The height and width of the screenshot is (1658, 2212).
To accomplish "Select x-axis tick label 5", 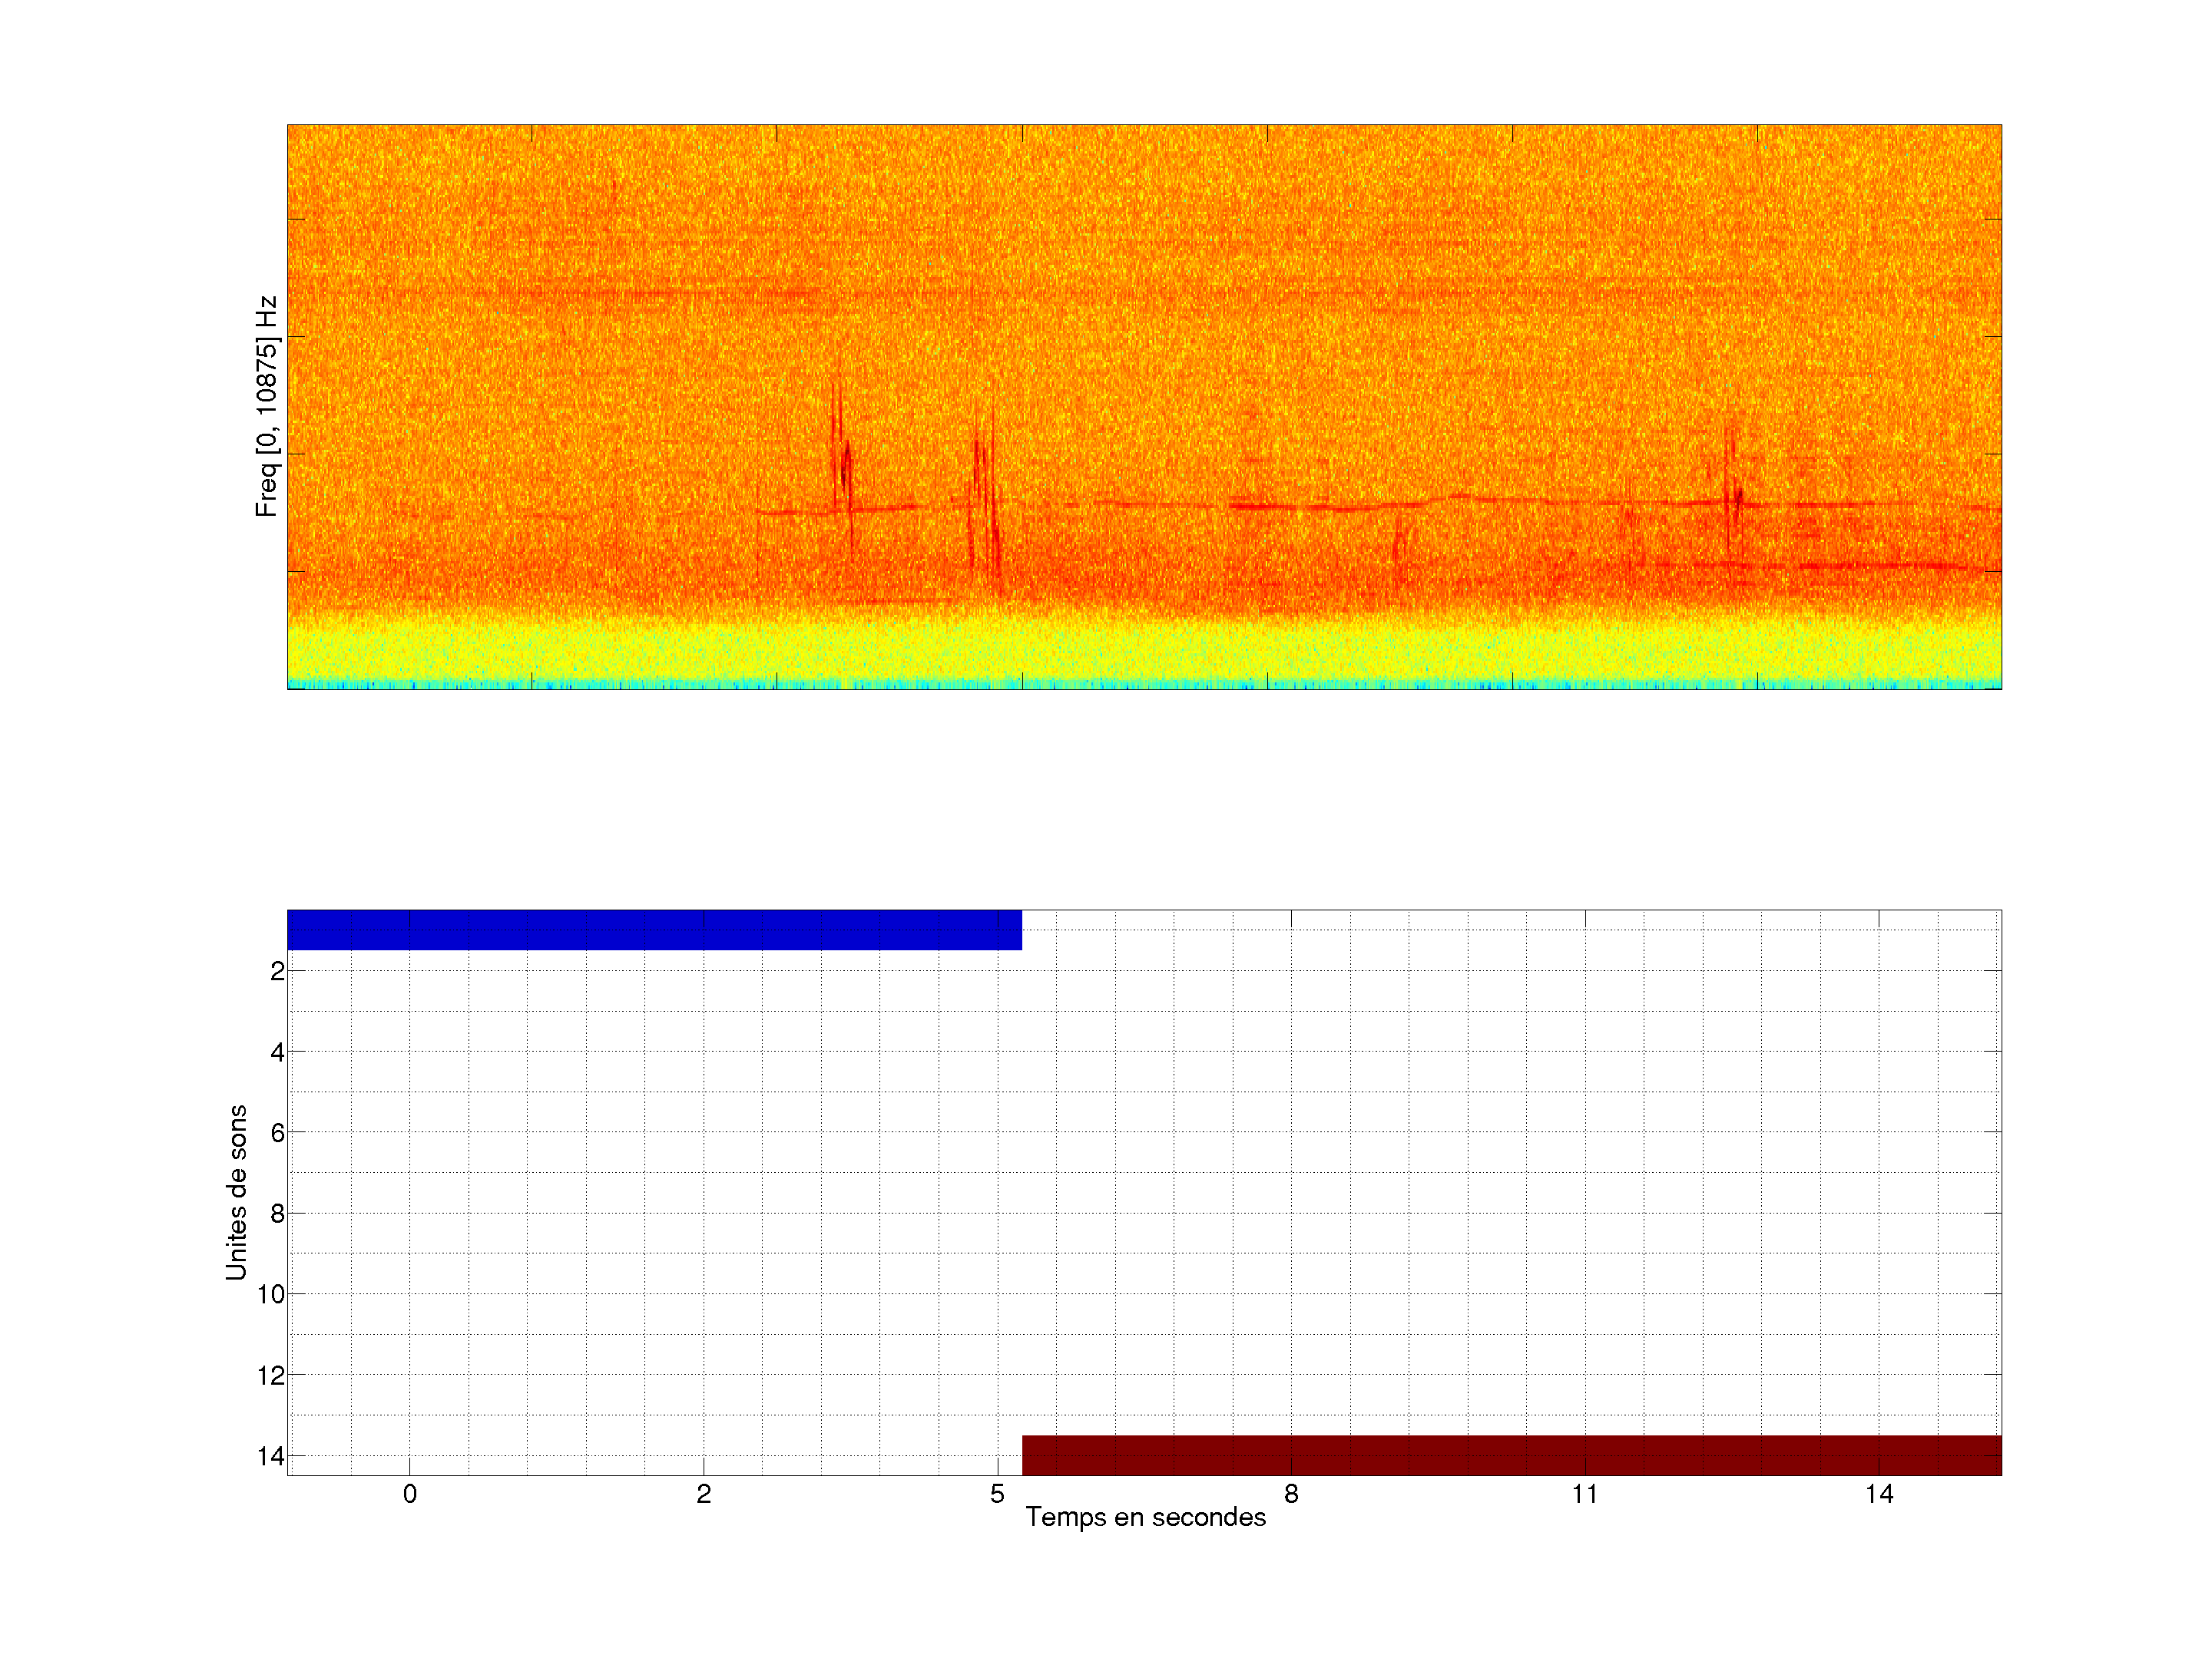I will pyautogui.click(x=997, y=1494).
